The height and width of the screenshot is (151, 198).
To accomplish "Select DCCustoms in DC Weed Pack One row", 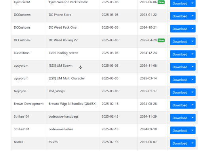I will (x=22, y=27).
